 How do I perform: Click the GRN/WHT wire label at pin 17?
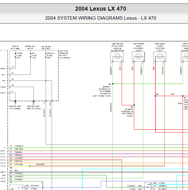(19, 146)
